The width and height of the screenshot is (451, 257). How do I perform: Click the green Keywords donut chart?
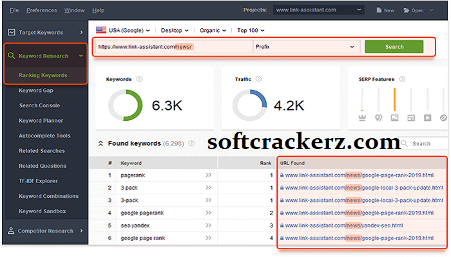[125, 105]
